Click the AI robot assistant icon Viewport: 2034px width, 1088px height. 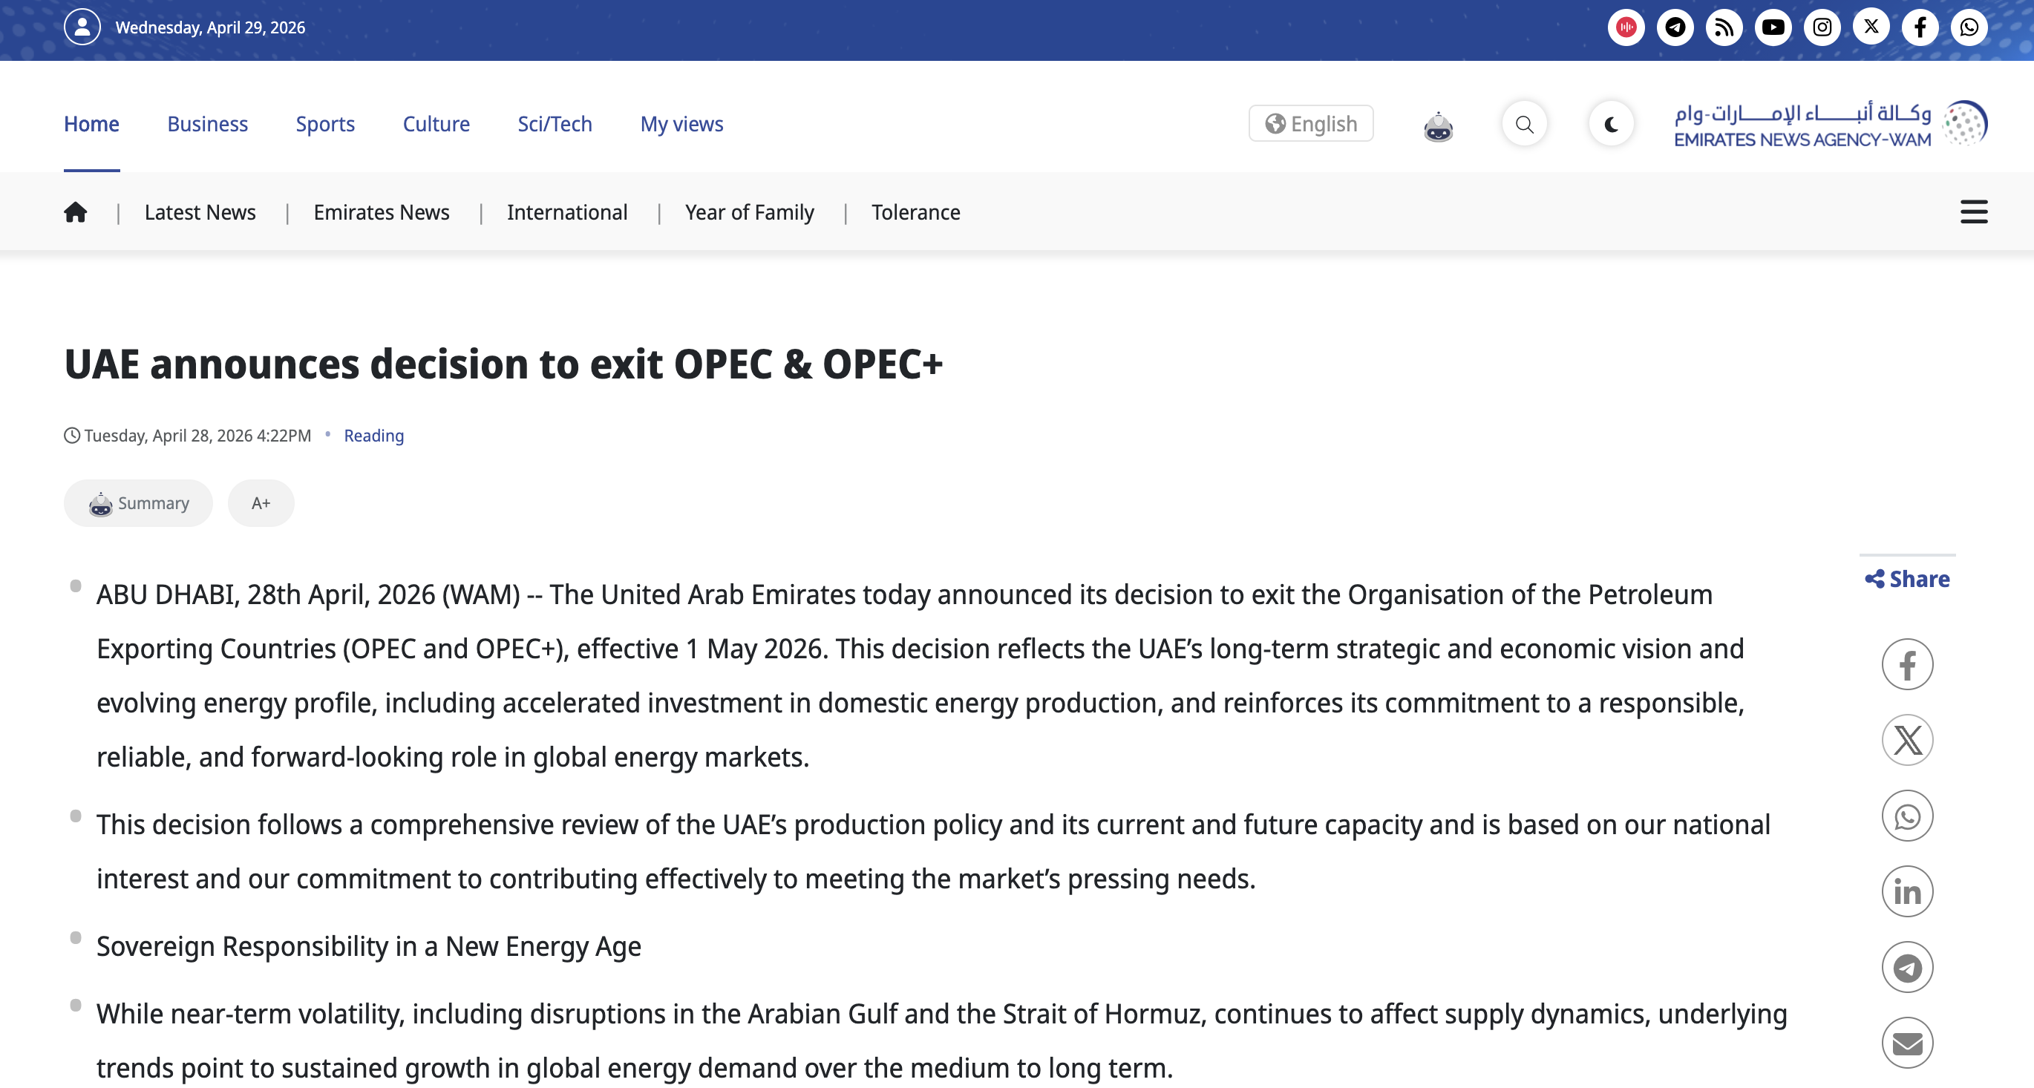click(1438, 125)
